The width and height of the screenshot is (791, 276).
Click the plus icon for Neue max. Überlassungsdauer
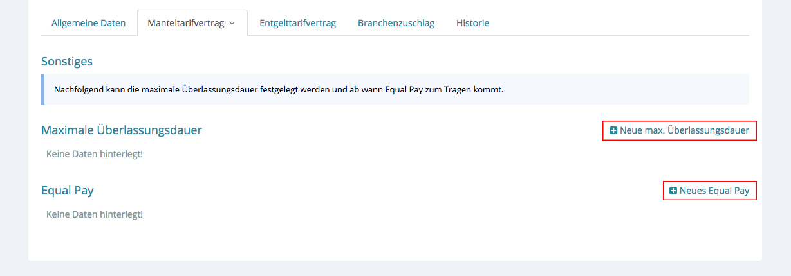(x=613, y=130)
